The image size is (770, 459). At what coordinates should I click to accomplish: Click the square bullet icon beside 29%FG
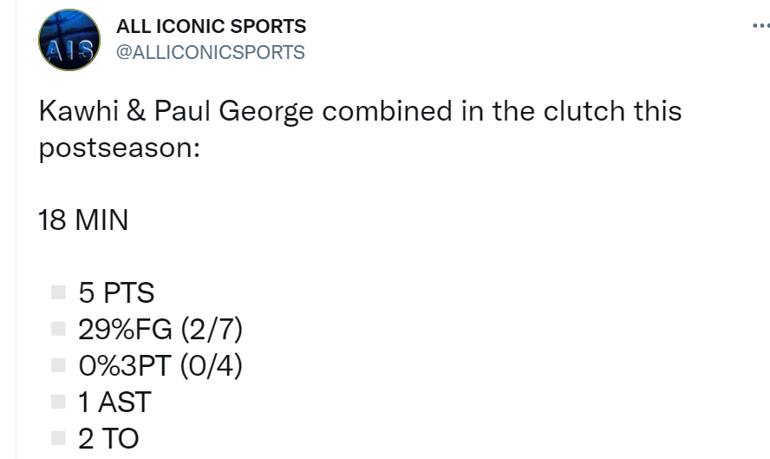58,329
